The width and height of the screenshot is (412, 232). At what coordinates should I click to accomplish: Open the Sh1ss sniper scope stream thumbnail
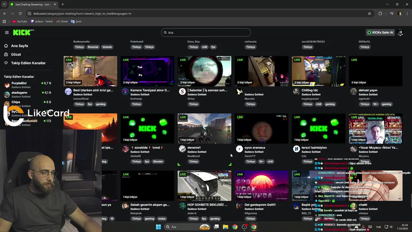[204, 71]
